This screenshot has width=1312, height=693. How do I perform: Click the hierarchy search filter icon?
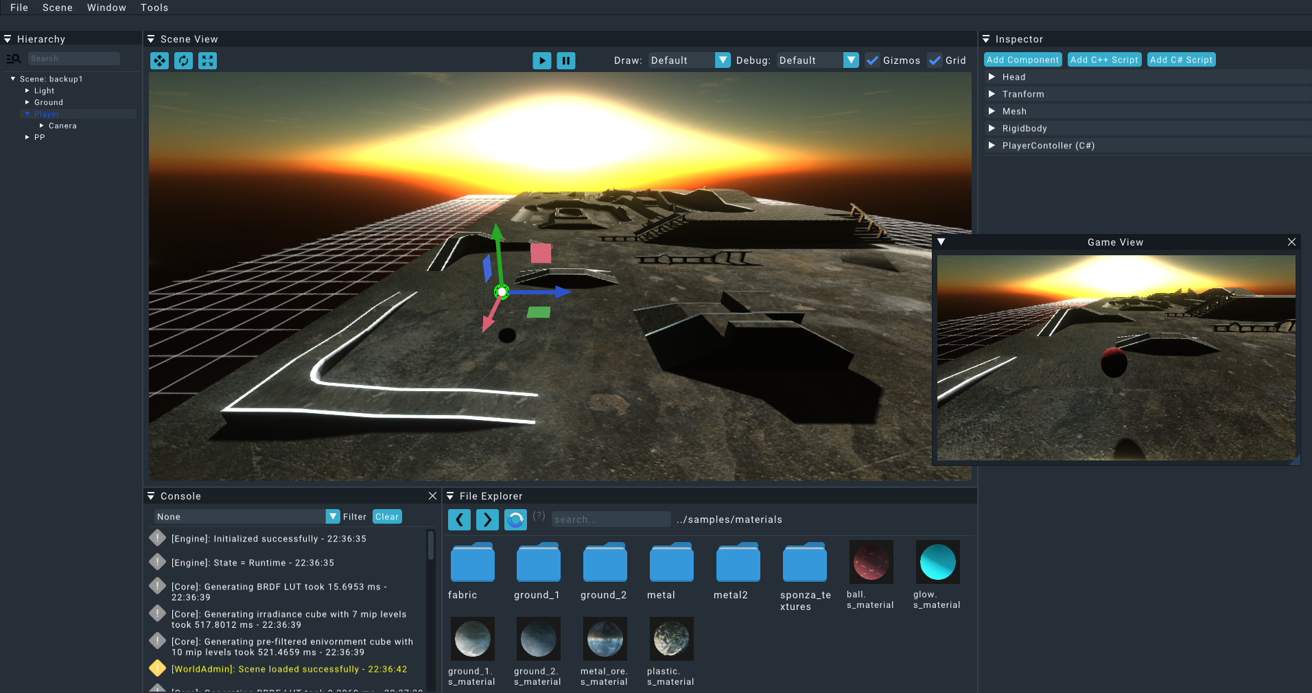pos(14,59)
